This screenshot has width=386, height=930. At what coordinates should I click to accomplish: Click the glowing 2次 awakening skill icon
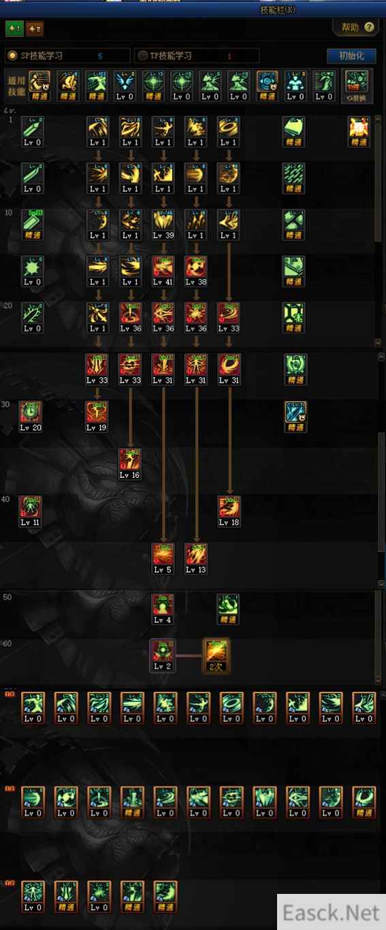tap(216, 654)
